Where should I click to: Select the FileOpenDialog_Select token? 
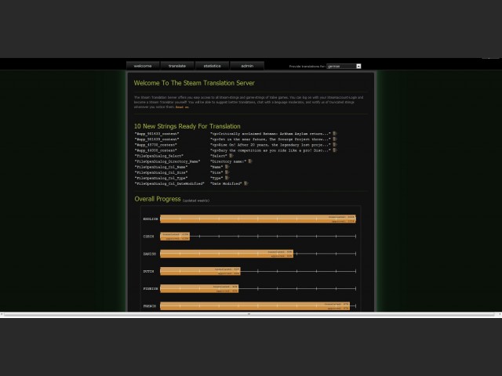click(x=159, y=156)
